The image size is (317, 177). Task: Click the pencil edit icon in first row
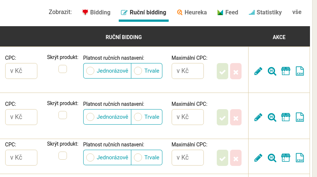[x=258, y=71]
